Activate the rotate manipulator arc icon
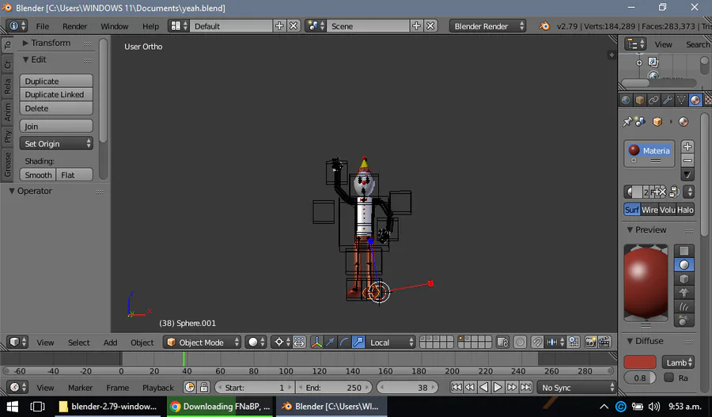This screenshot has height=417, width=712. [x=345, y=342]
